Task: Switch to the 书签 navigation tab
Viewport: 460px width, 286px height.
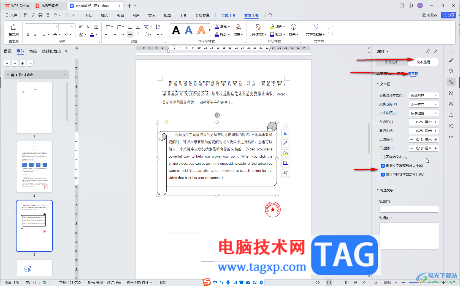Action: [x=33, y=51]
